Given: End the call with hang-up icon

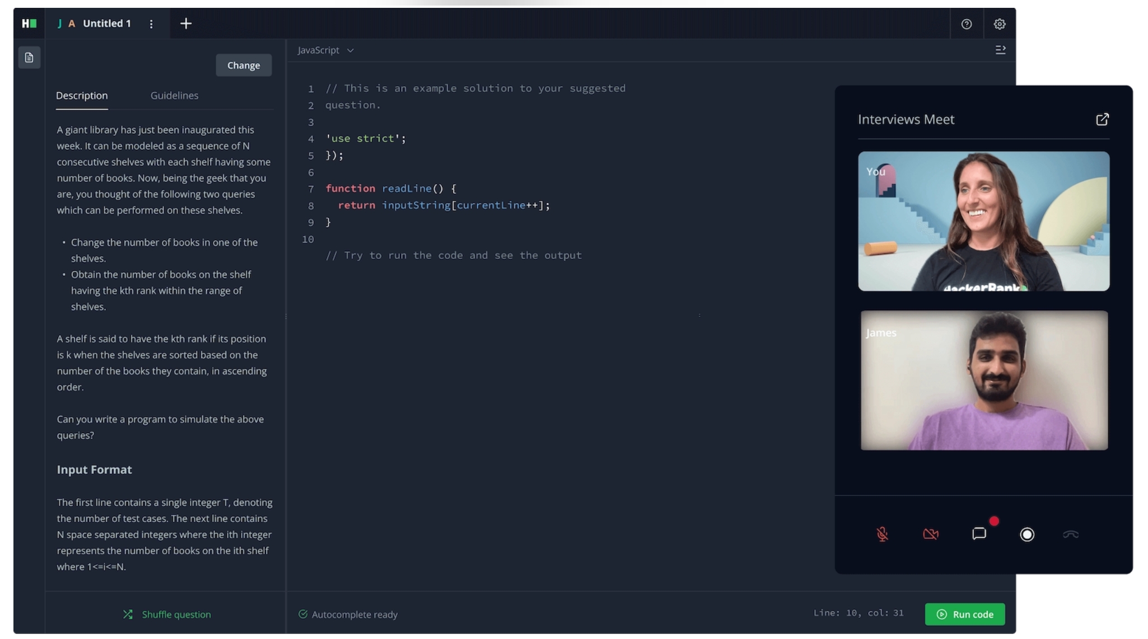Looking at the screenshot, I should point(1070,534).
